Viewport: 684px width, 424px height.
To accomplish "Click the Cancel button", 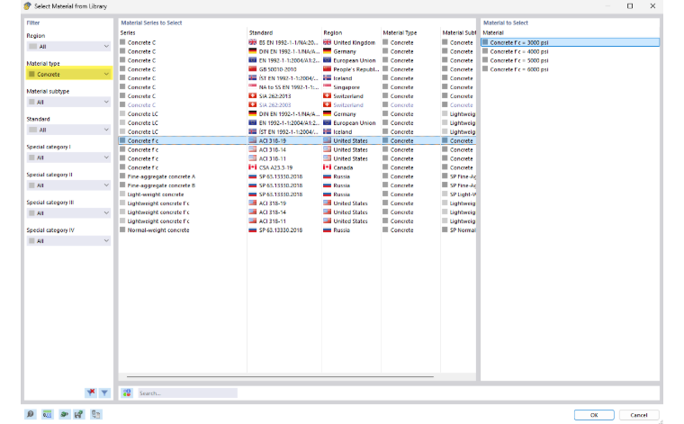I will (639, 415).
